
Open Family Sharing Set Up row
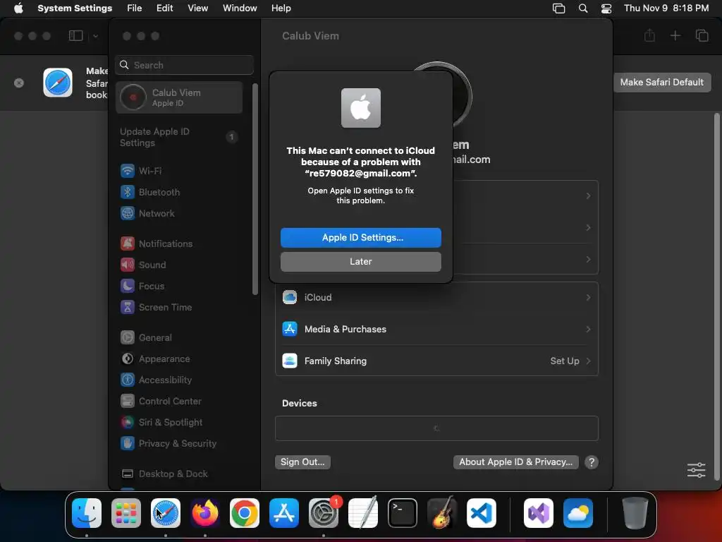(436, 361)
